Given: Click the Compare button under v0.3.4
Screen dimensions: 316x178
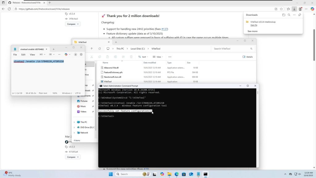Looking at the screenshot, I should [x=73, y=24].
